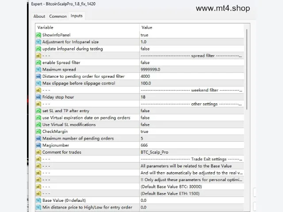Click the string icon beside spread filter separator
283x212 pixels.
(38, 56)
